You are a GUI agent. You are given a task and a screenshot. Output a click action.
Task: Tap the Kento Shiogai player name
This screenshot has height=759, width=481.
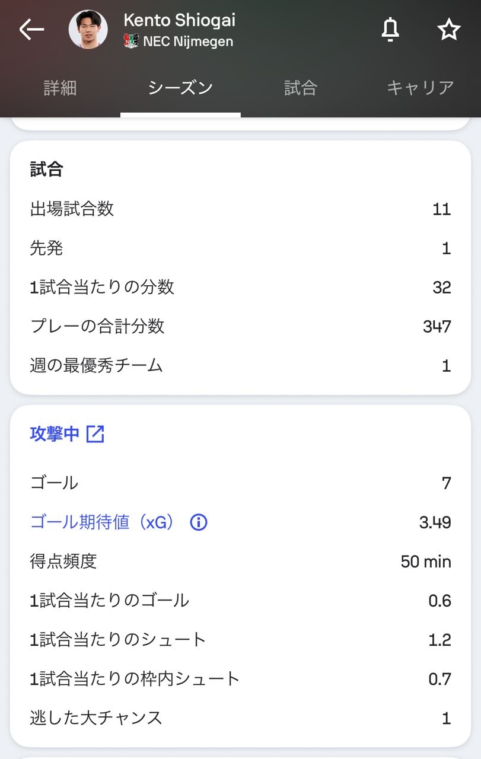click(x=179, y=20)
